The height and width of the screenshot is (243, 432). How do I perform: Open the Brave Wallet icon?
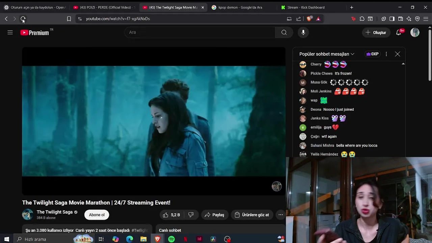[401, 19]
